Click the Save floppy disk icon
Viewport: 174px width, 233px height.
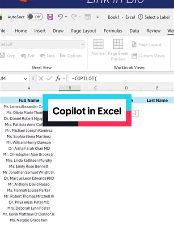(x=50, y=17)
